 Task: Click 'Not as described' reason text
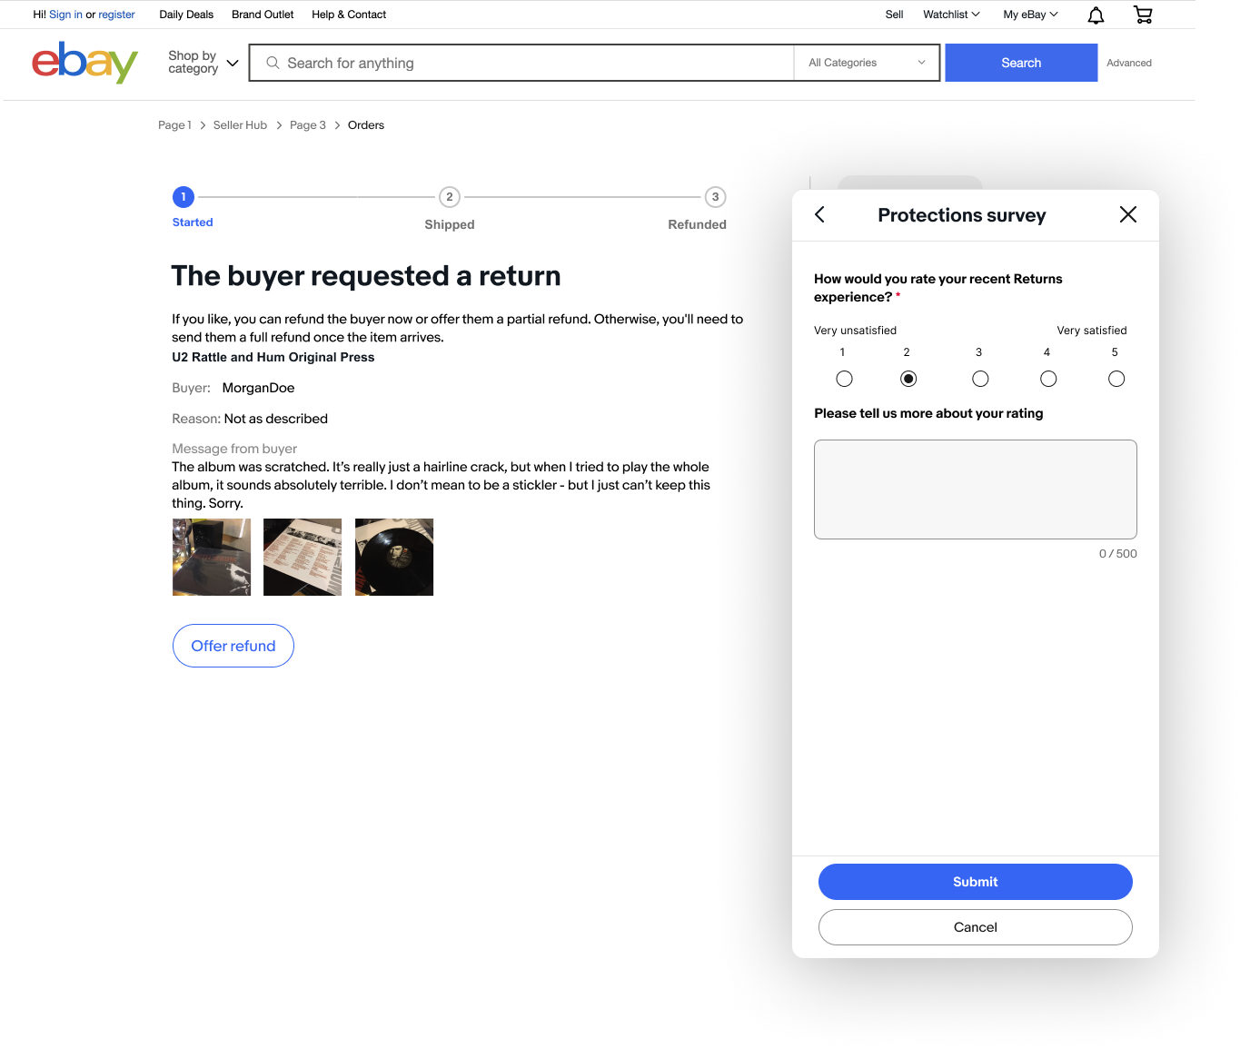tap(276, 419)
